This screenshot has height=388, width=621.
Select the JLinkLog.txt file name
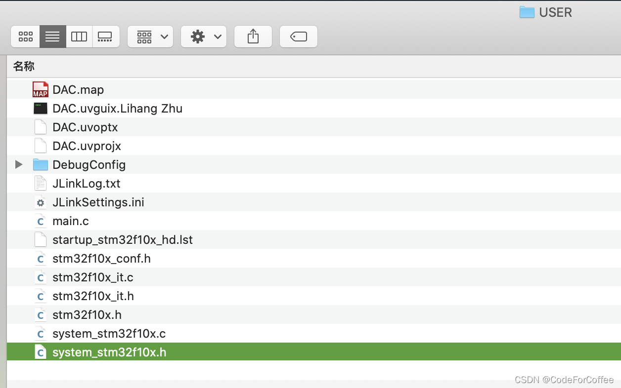click(87, 184)
